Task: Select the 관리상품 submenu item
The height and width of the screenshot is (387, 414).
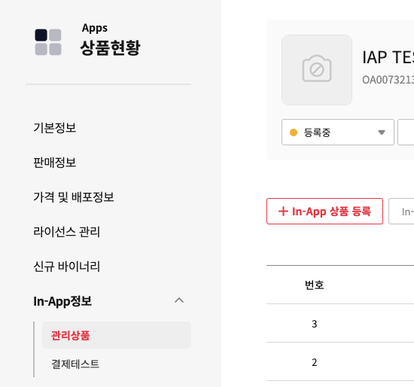Action: pos(117,335)
